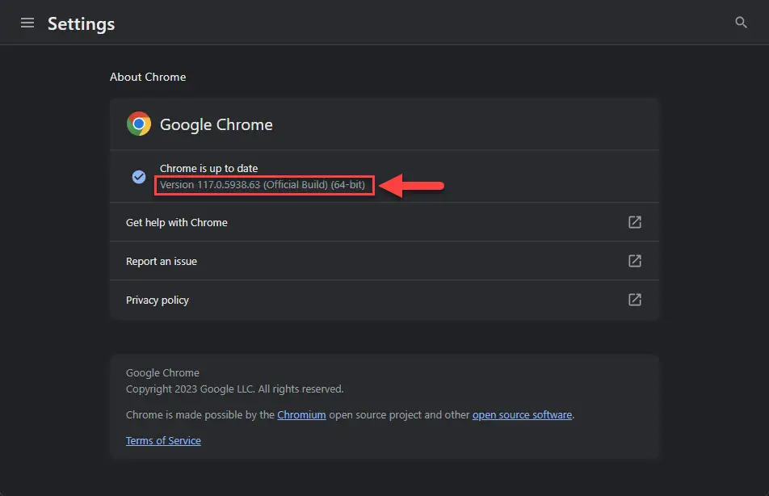Open the Get help with Chrome row
This screenshot has width=769, height=496.
pyautogui.click(x=384, y=222)
